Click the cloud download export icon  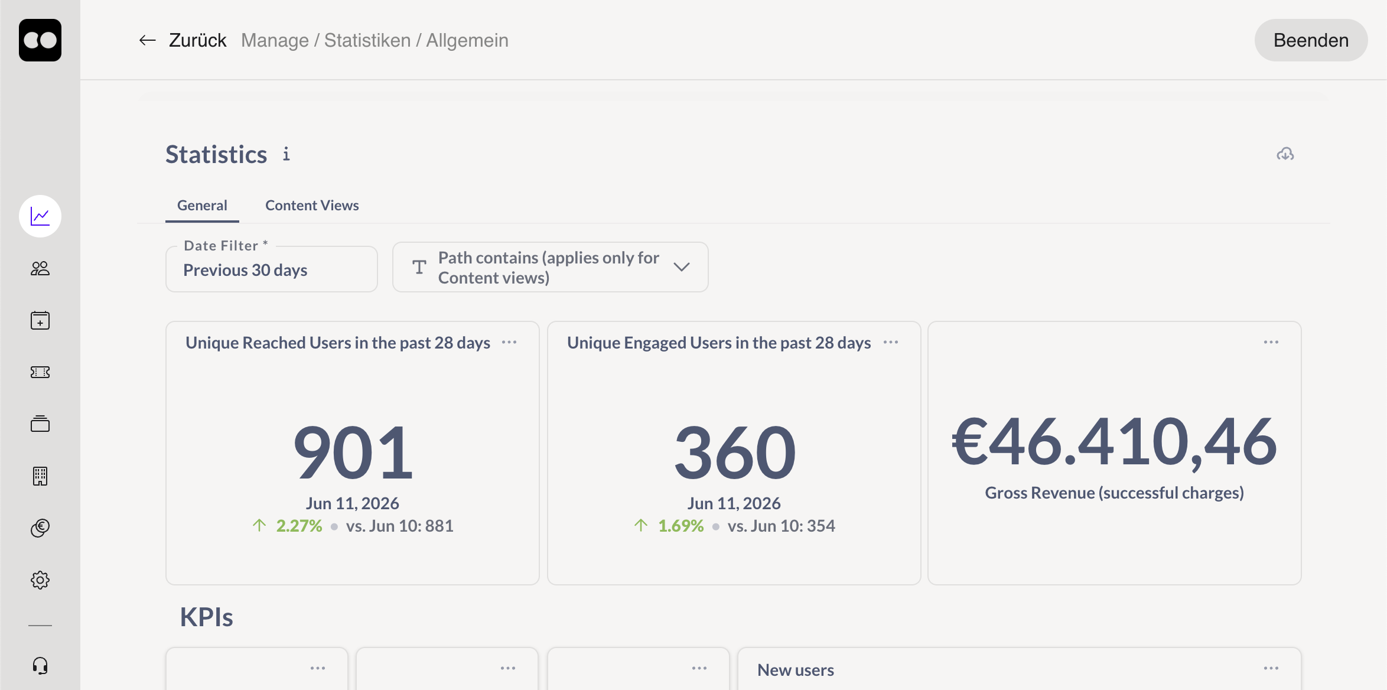[1285, 154]
